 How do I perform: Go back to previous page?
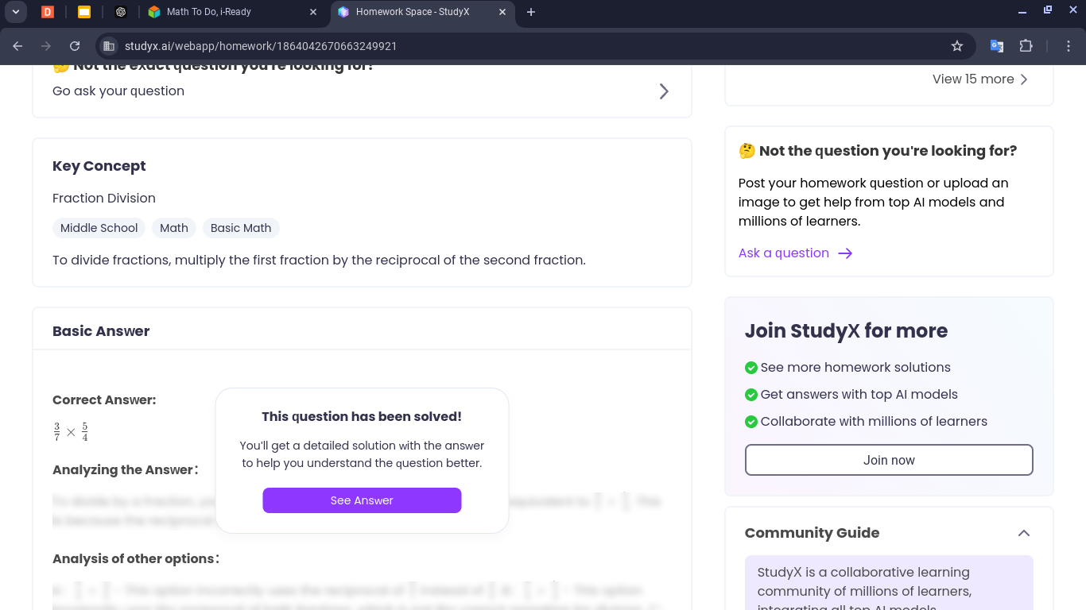coord(17,46)
